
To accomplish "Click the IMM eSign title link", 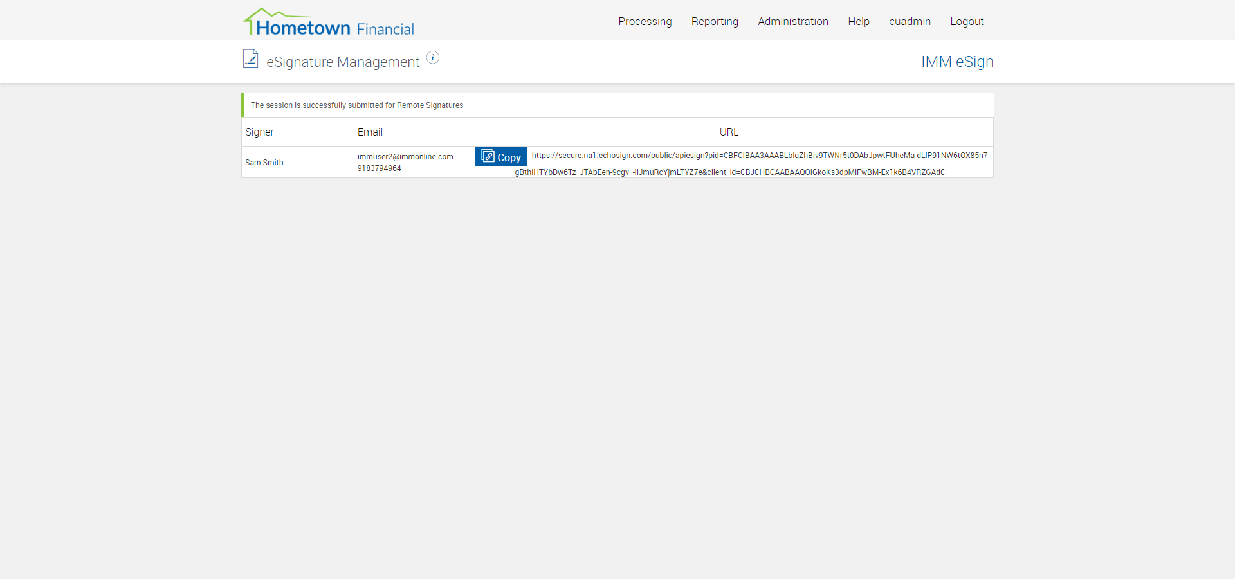I will pyautogui.click(x=957, y=62).
